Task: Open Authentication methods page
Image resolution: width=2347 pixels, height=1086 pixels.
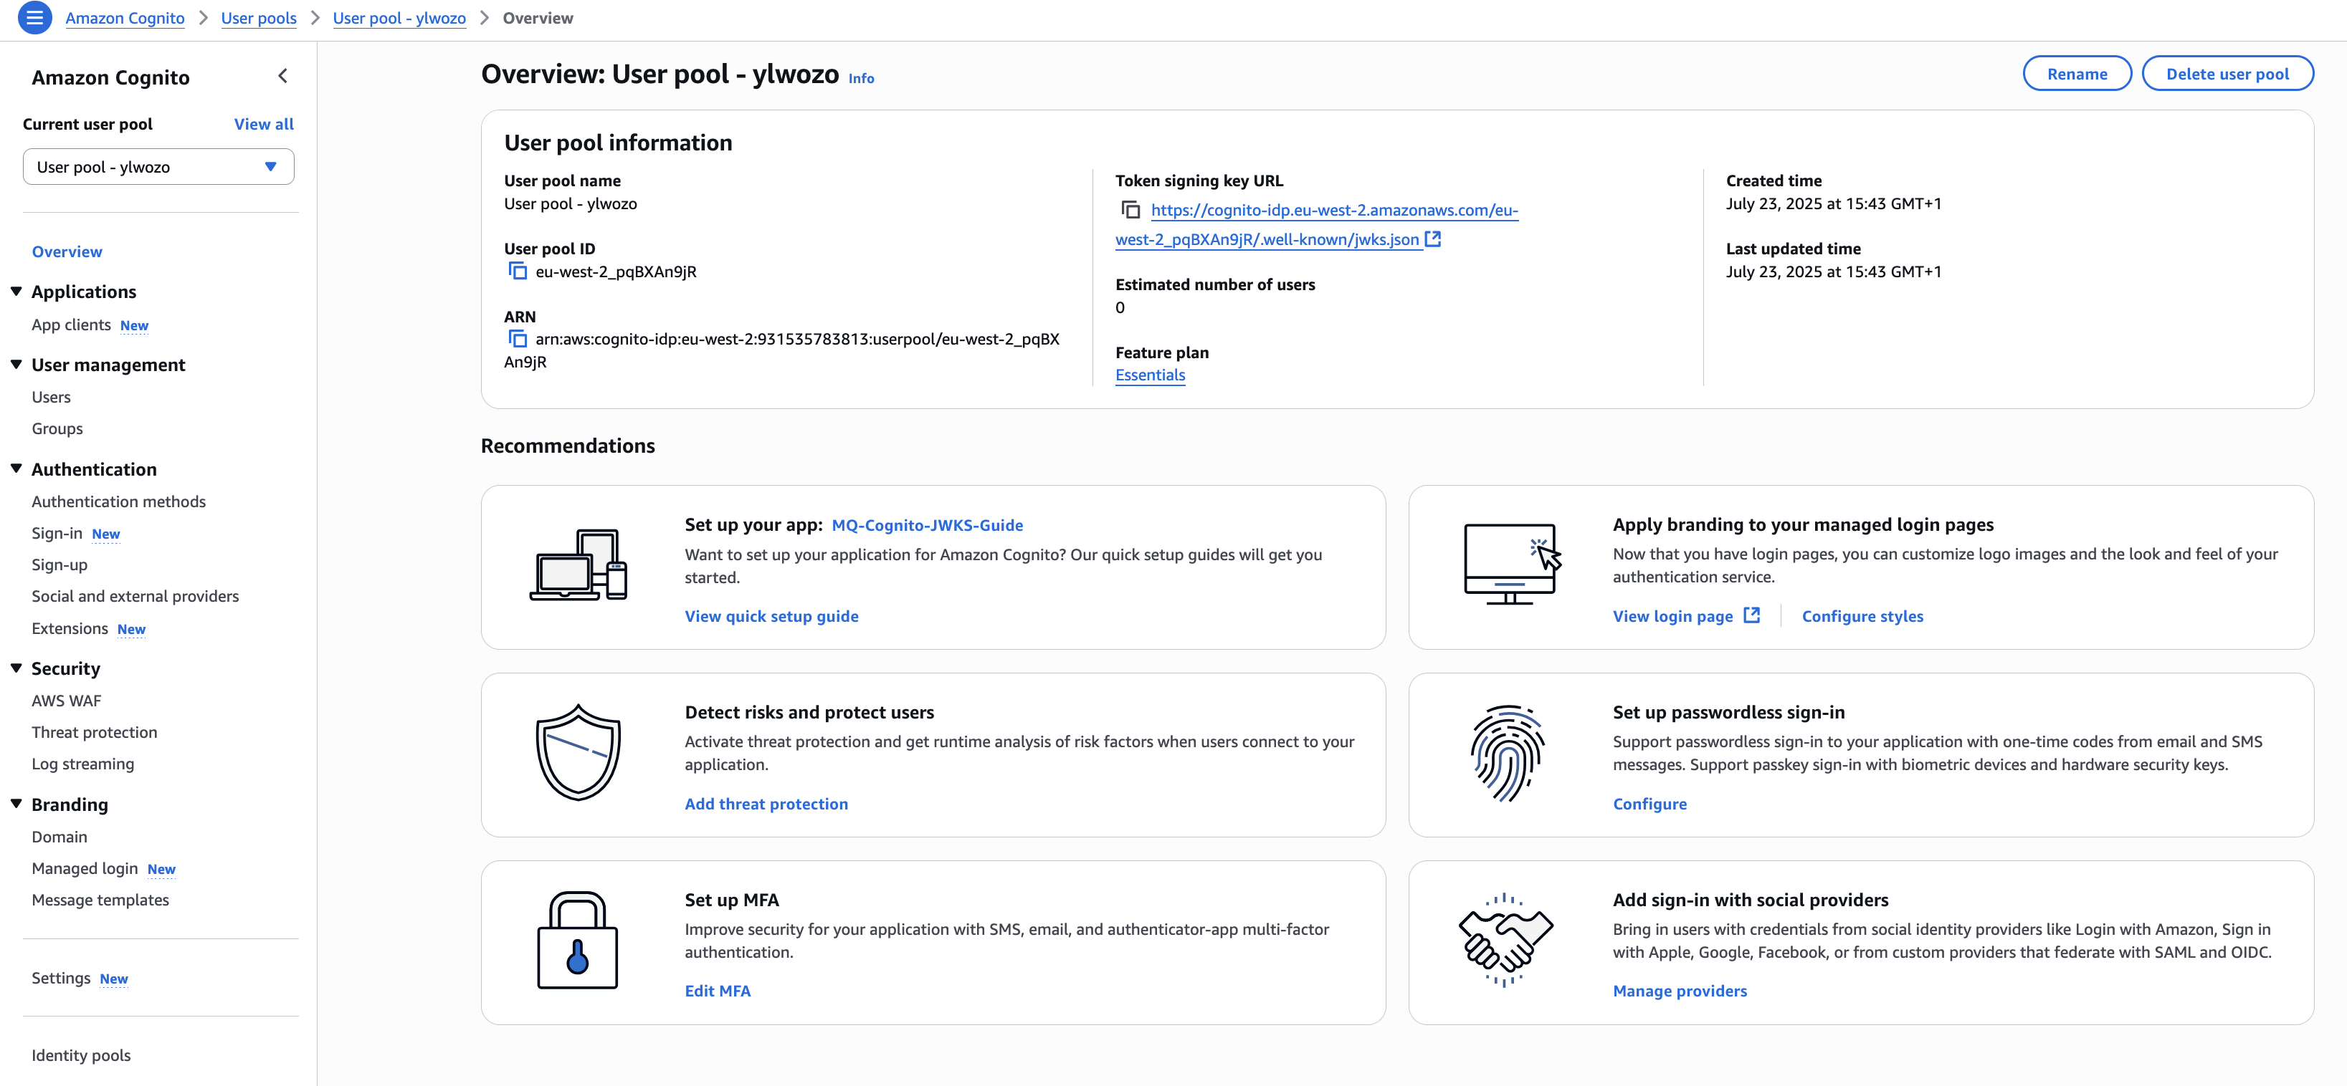Action: click(x=118, y=501)
